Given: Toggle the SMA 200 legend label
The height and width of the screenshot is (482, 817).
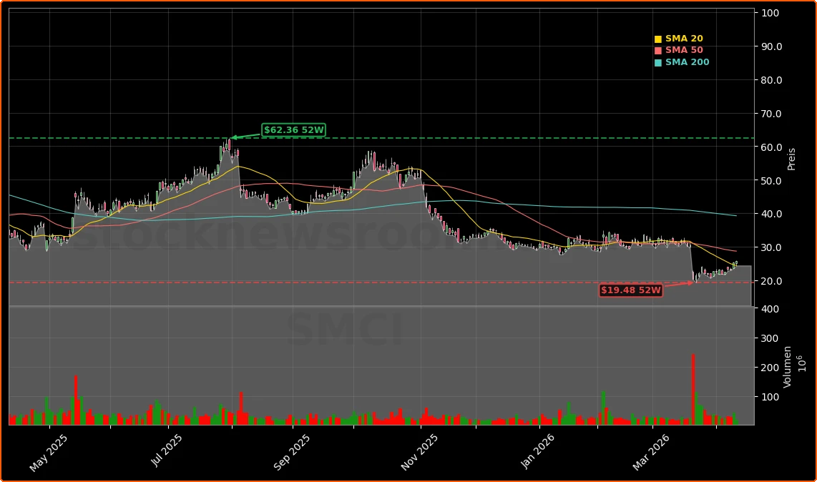Looking at the screenshot, I should [687, 63].
